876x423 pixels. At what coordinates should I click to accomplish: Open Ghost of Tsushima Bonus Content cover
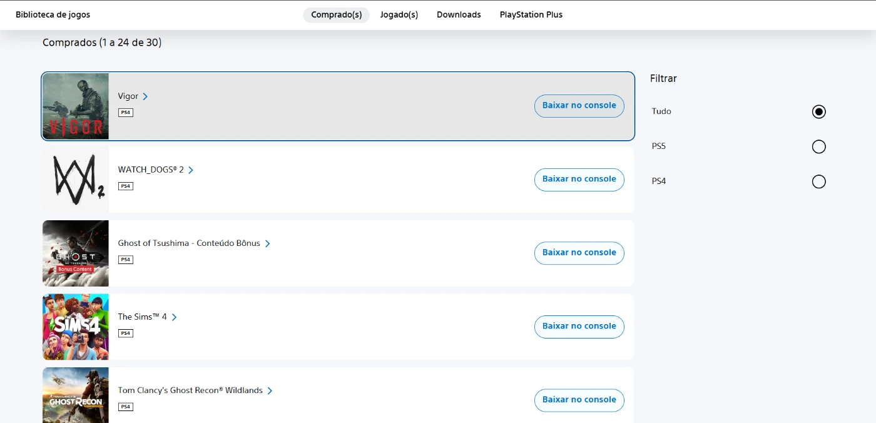(76, 253)
